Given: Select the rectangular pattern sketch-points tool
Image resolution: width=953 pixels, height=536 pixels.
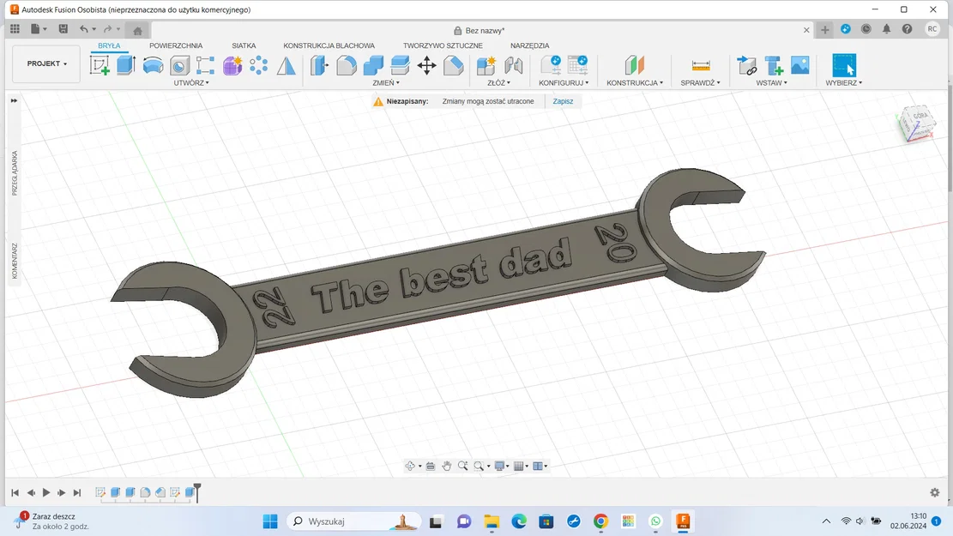Looking at the screenshot, I should point(205,66).
